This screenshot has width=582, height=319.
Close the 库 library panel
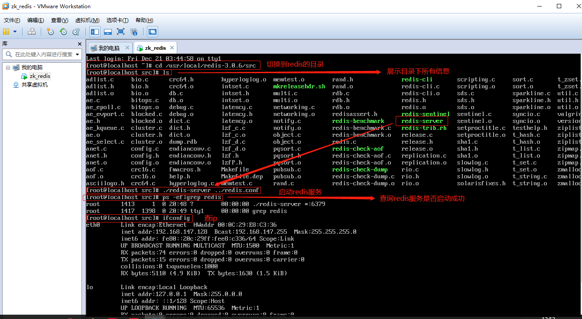coord(80,44)
